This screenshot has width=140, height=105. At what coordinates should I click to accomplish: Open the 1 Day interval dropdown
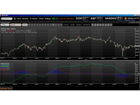pos(25,25)
